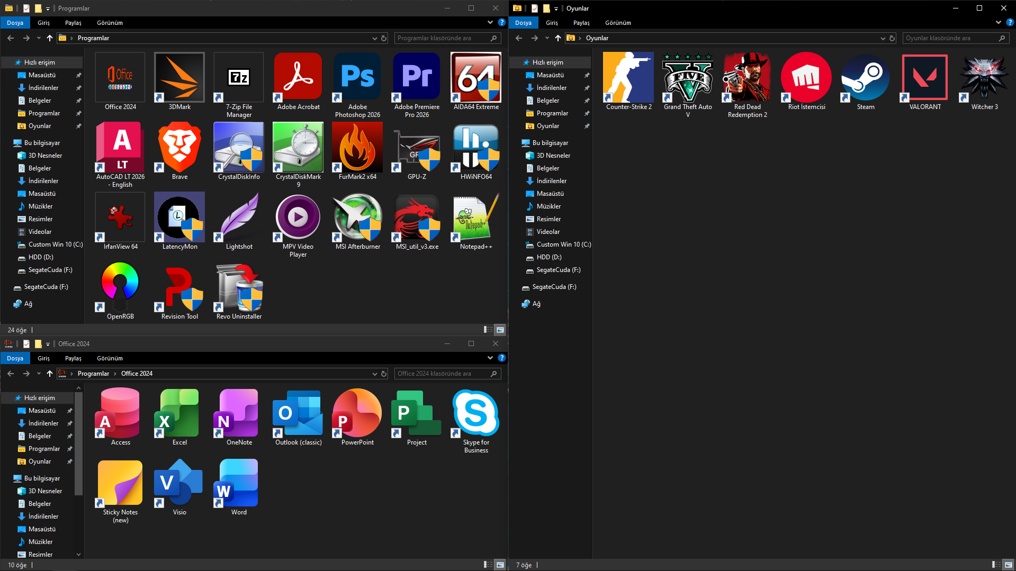Viewport: 1016px width, 571px height.
Task: Expand the ribbon in the Programlar window
Action: (x=490, y=23)
